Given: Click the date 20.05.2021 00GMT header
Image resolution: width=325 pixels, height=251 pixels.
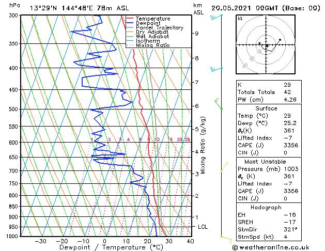Looking at the screenshot, I should [x=244, y=8].
